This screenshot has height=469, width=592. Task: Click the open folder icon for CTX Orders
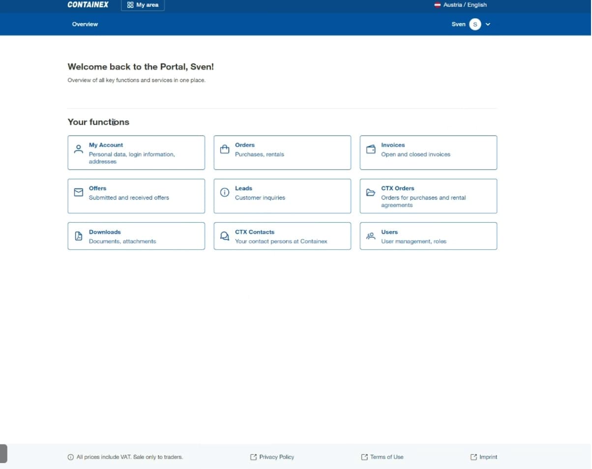tap(371, 192)
